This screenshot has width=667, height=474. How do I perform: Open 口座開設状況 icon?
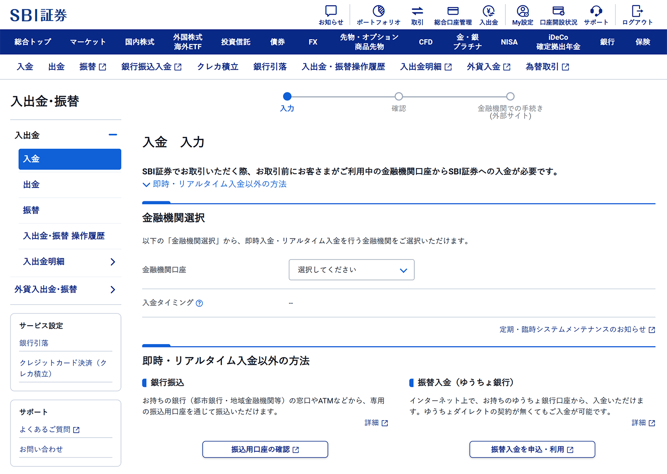click(x=558, y=11)
